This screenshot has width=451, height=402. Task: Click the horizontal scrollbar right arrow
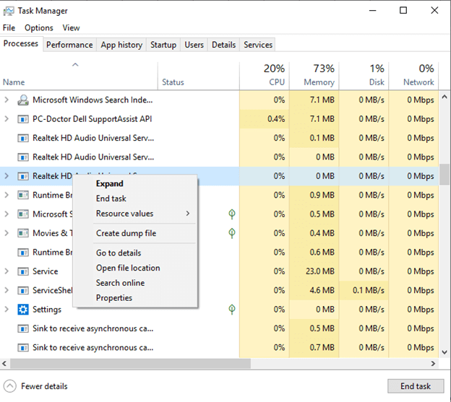click(433, 364)
